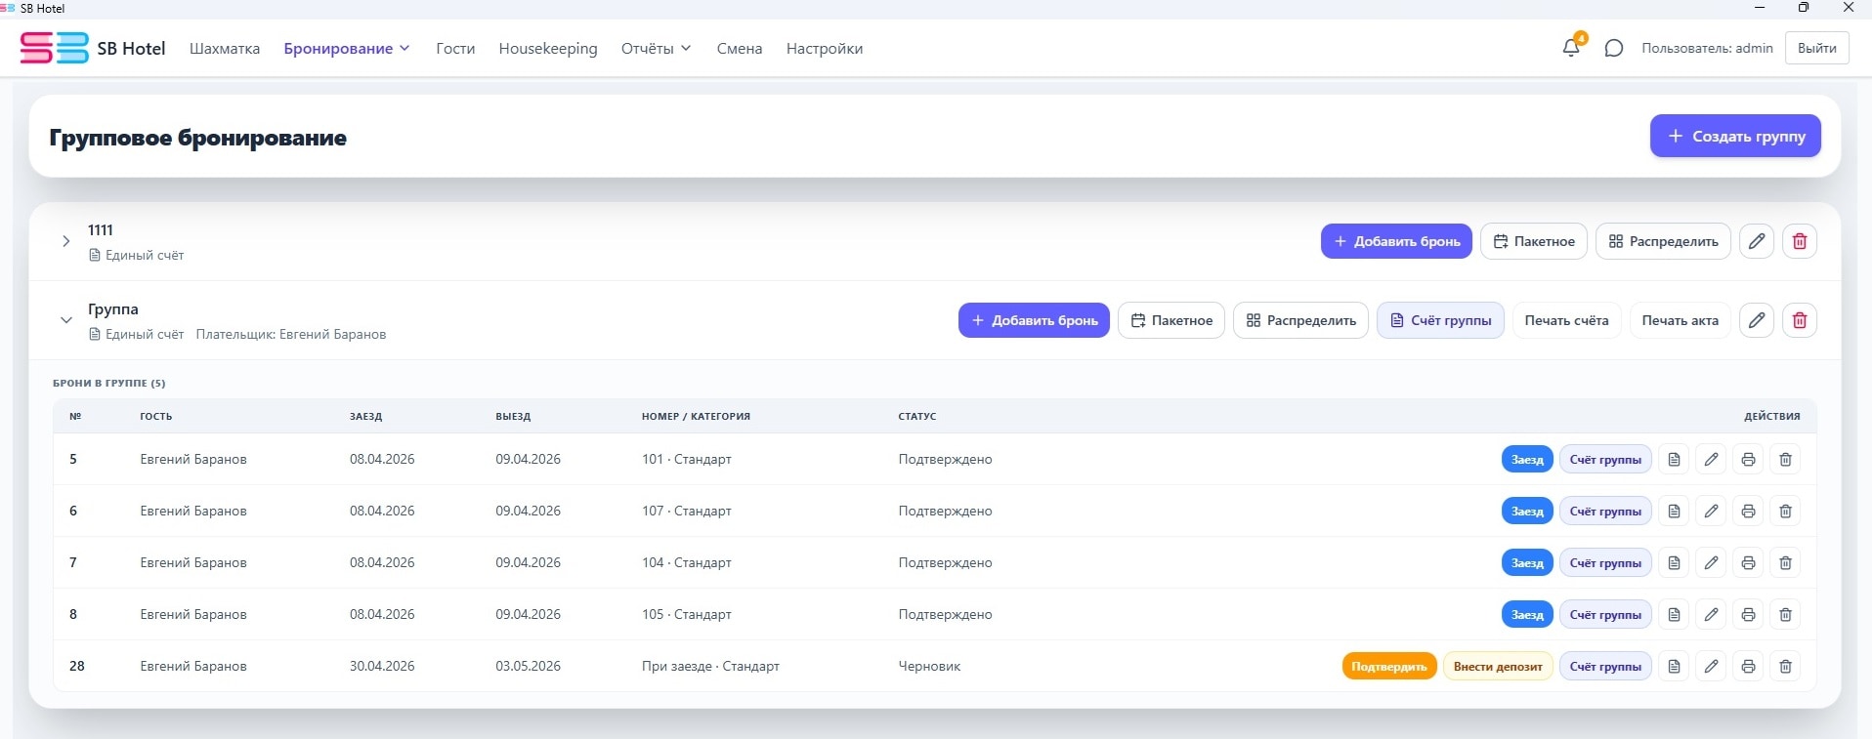Click Подтвердить for booking 28

[1389, 666]
